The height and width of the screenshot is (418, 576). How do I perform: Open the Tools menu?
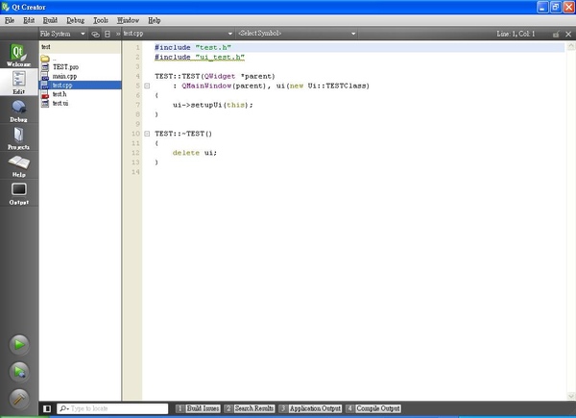101,19
